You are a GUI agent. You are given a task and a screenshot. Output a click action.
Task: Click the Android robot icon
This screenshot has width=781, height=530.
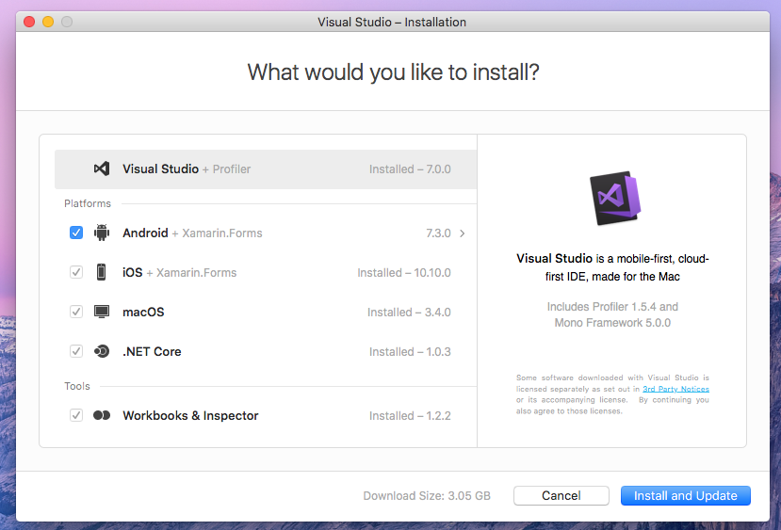tap(102, 233)
